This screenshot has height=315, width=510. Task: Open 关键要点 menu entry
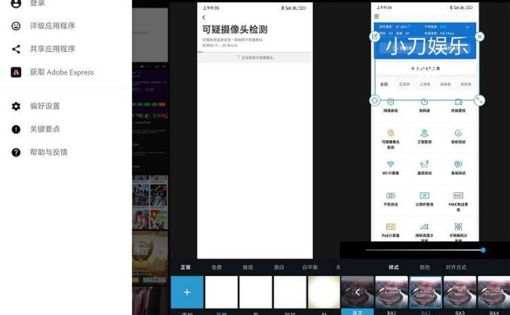45,129
